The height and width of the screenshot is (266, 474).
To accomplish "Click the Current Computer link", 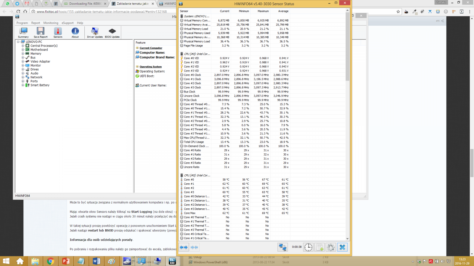I will coord(151,48).
